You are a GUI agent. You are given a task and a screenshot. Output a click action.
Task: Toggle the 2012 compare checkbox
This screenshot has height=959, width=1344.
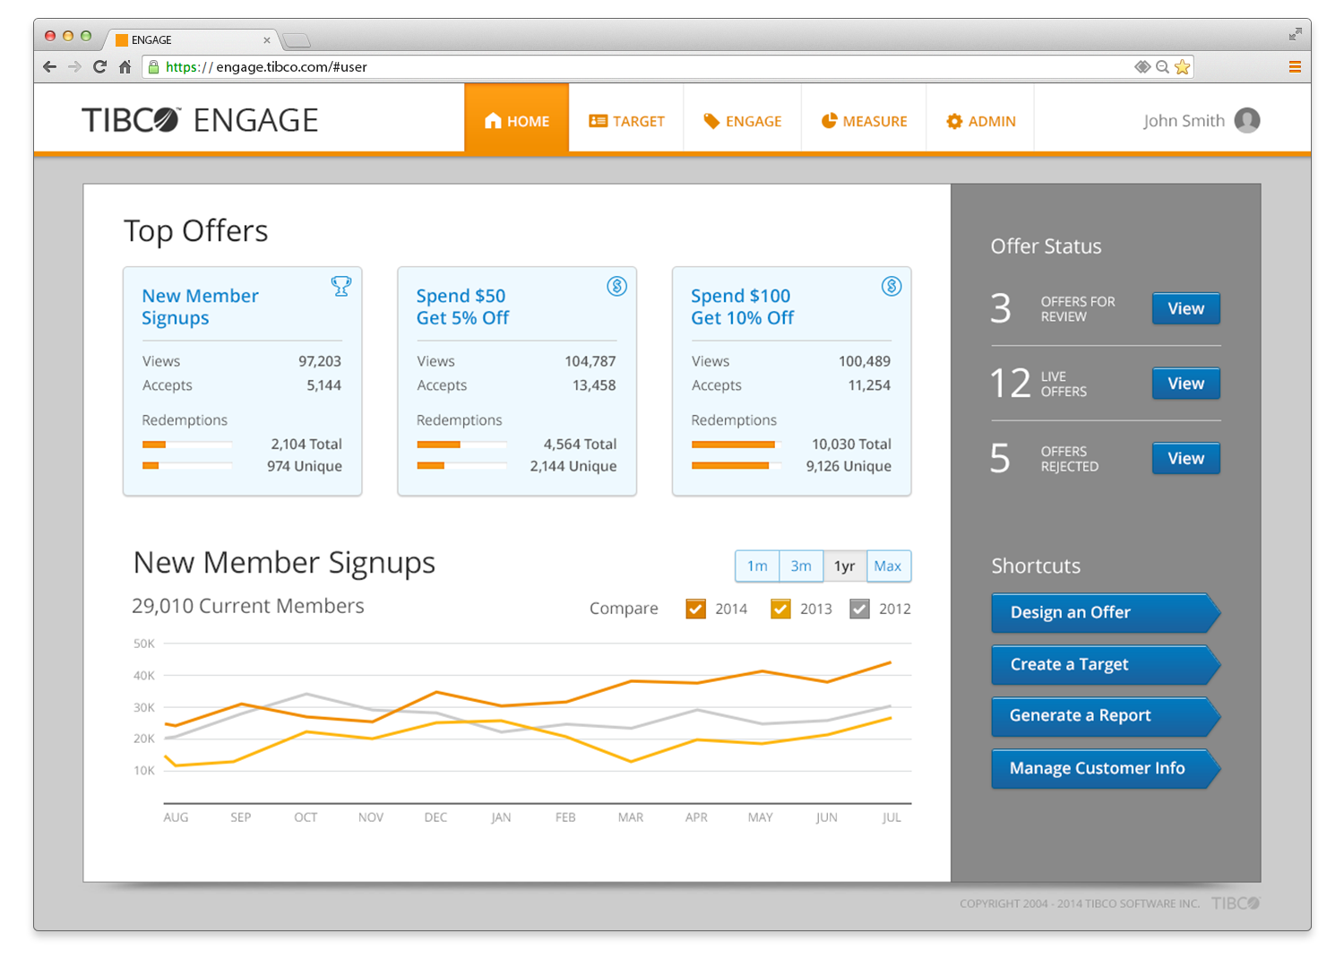(859, 609)
